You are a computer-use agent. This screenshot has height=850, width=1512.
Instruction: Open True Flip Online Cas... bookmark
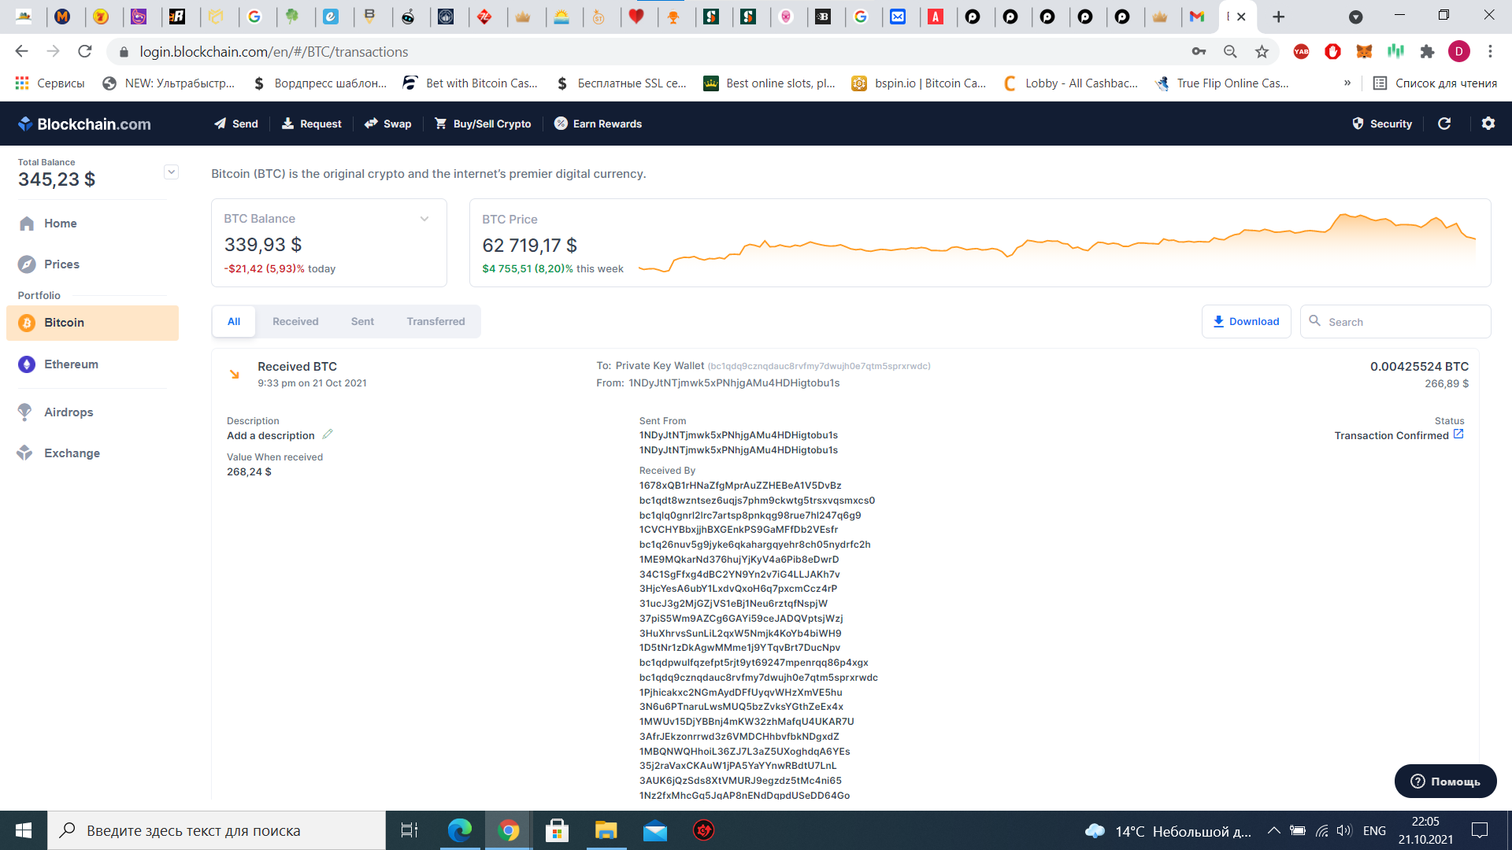pyautogui.click(x=1221, y=83)
